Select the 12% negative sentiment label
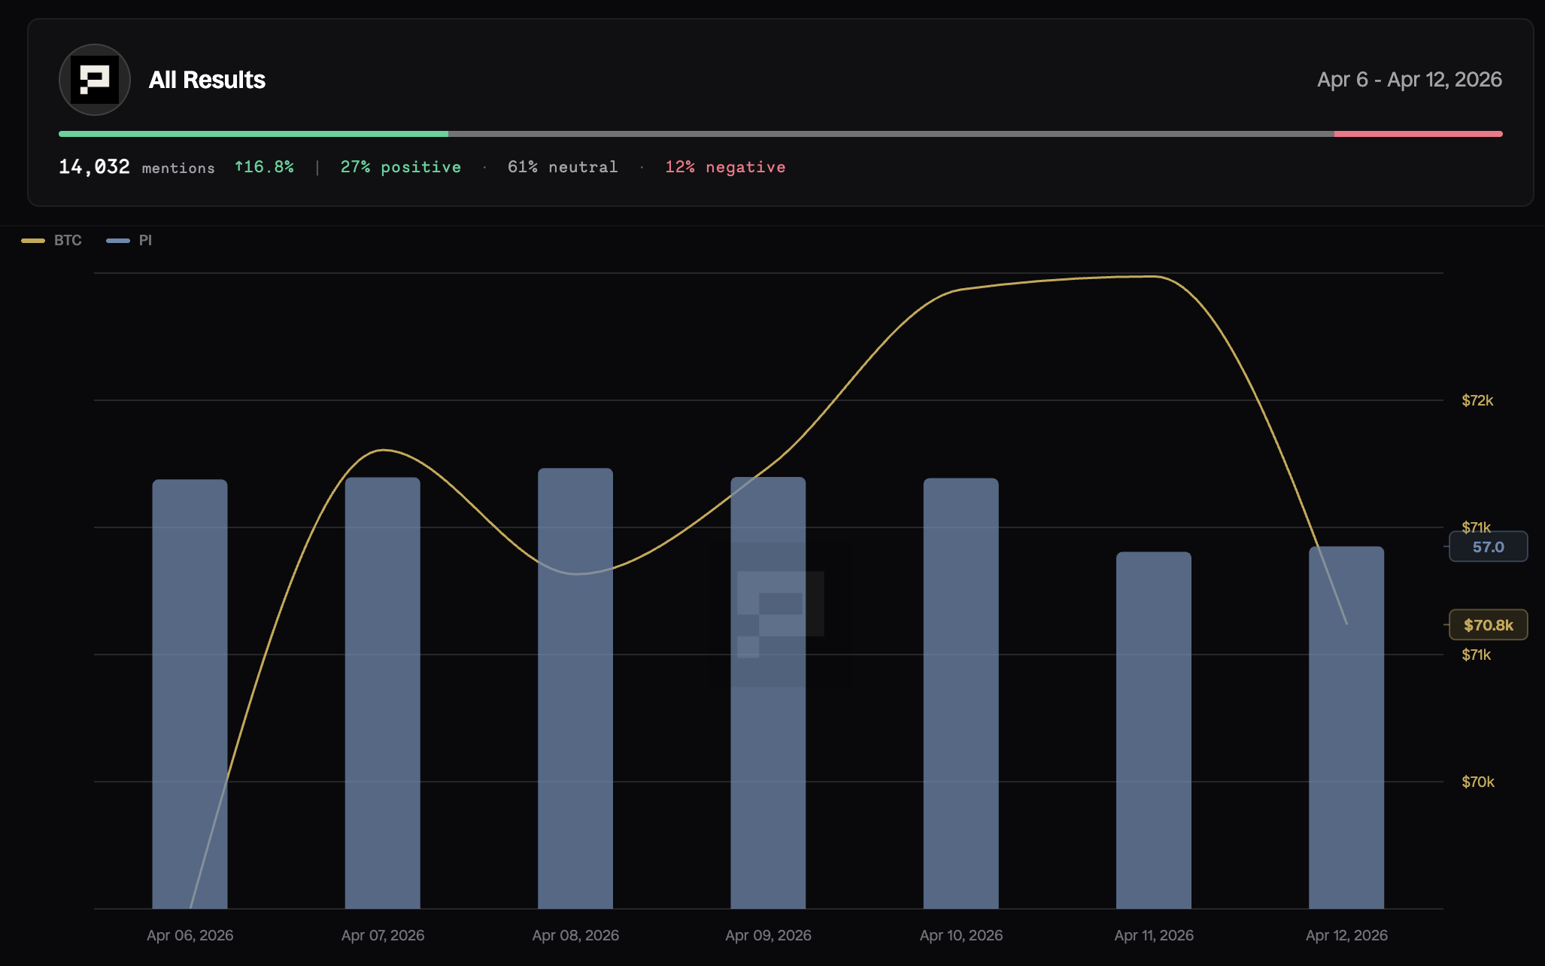The width and height of the screenshot is (1545, 966). (725, 167)
